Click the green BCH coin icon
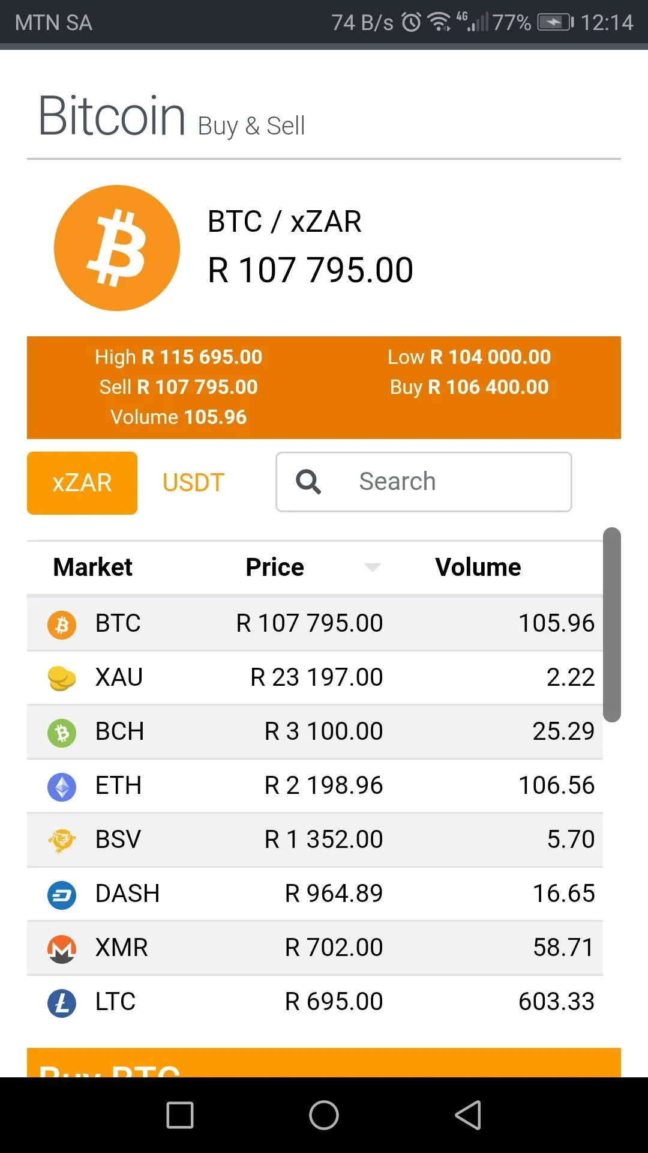The image size is (648, 1153). pyautogui.click(x=62, y=733)
